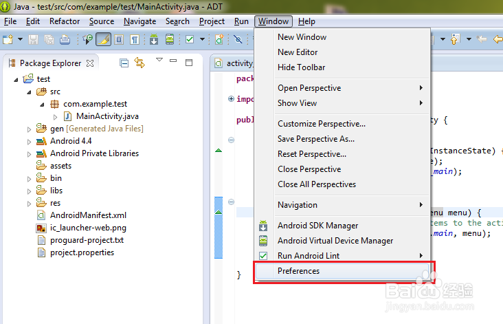This screenshot has width=503, height=324.
Task: Collapse the com.example.test package arrow
Action: click(42, 105)
